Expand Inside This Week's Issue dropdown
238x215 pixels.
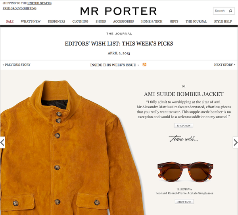(x=115, y=65)
